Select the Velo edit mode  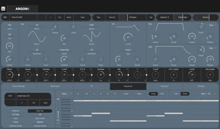point(162,94)
